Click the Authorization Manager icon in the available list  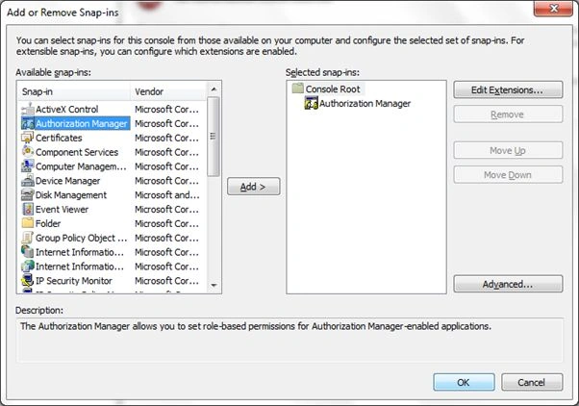click(x=28, y=123)
